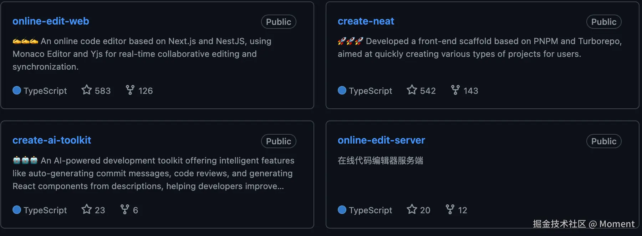Viewport: 642px width, 236px height.
Task: Click the star icon on online-edit-web
Action: (87, 90)
